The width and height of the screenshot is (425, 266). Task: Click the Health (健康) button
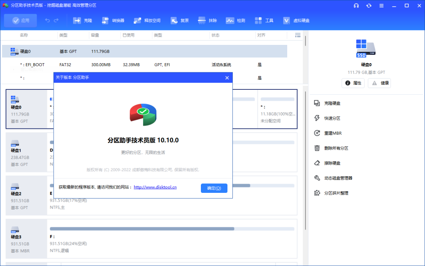click(379, 83)
